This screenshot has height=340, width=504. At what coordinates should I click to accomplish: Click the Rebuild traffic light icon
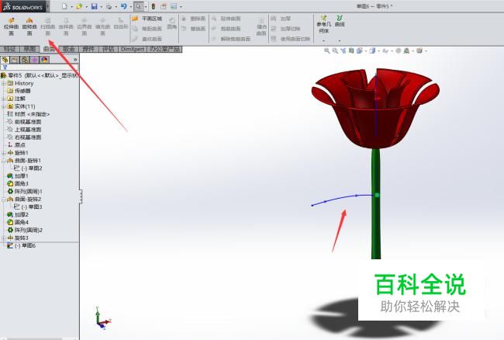click(154, 6)
